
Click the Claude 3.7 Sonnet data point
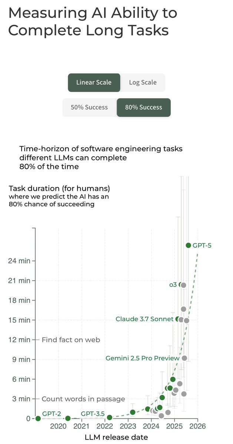pos(178,319)
